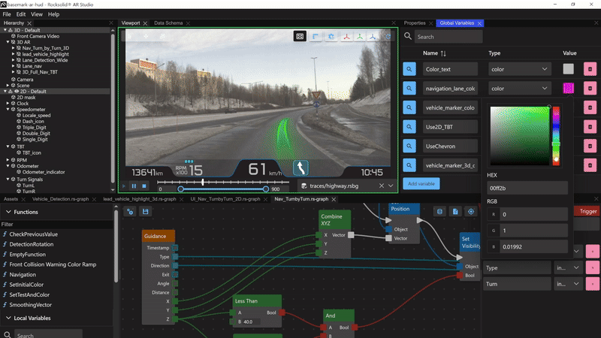Click the Add variable button

[421, 183]
